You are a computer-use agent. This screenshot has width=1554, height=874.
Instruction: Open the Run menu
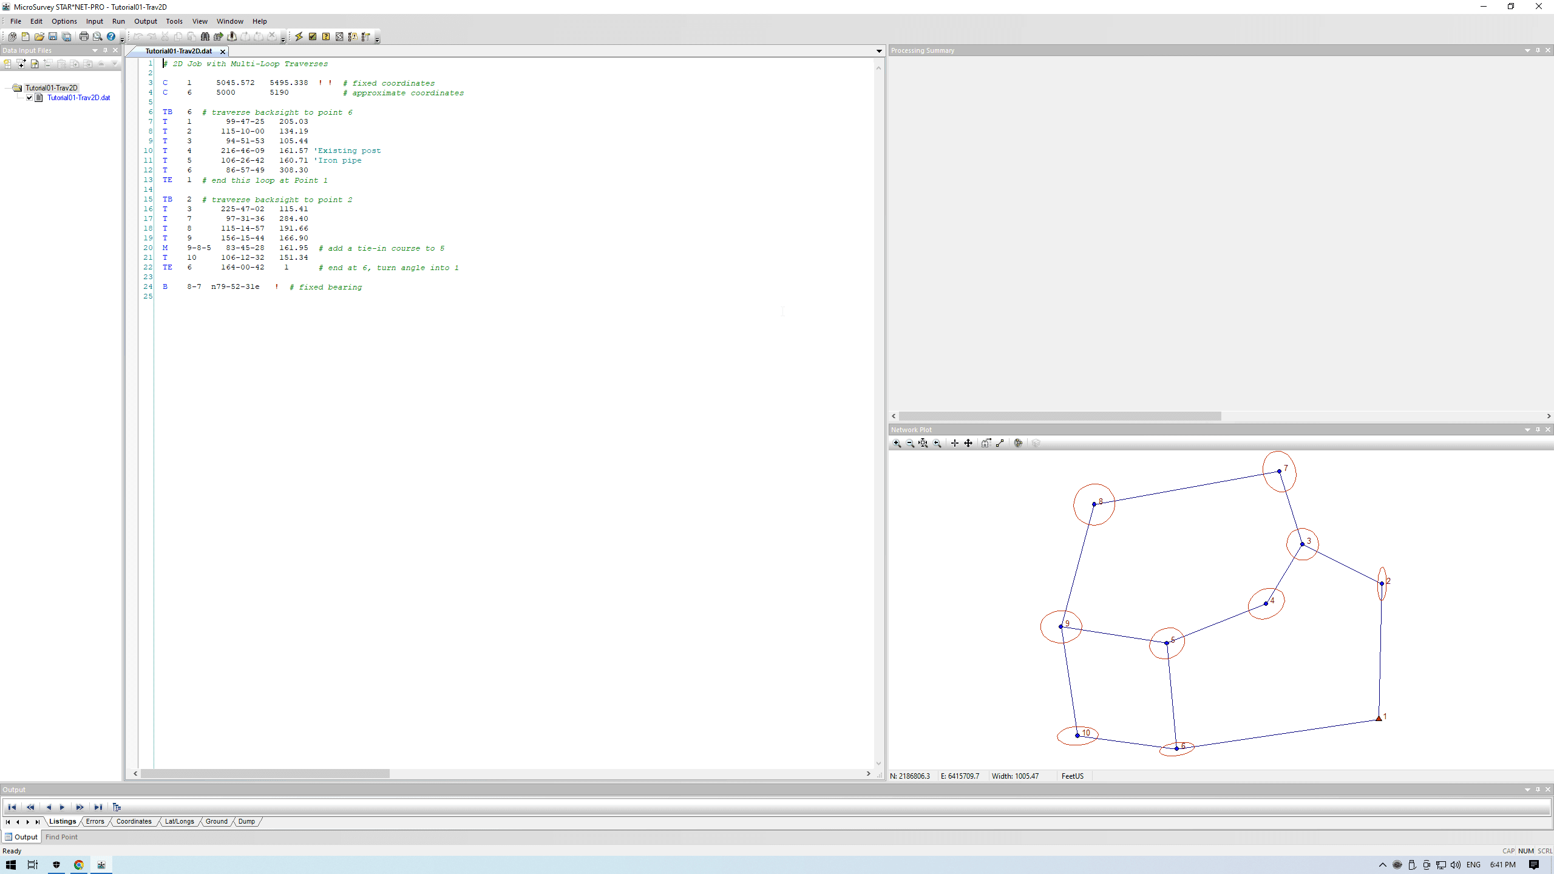point(118,21)
